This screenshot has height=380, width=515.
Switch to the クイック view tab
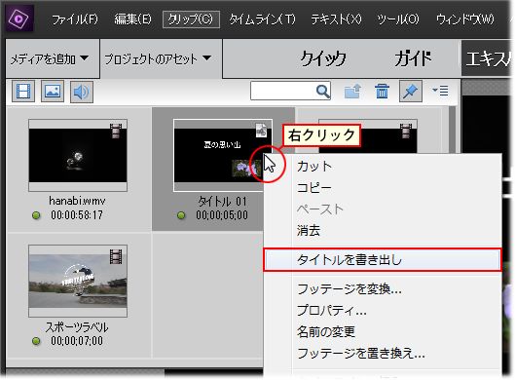click(x=323, y=59)
